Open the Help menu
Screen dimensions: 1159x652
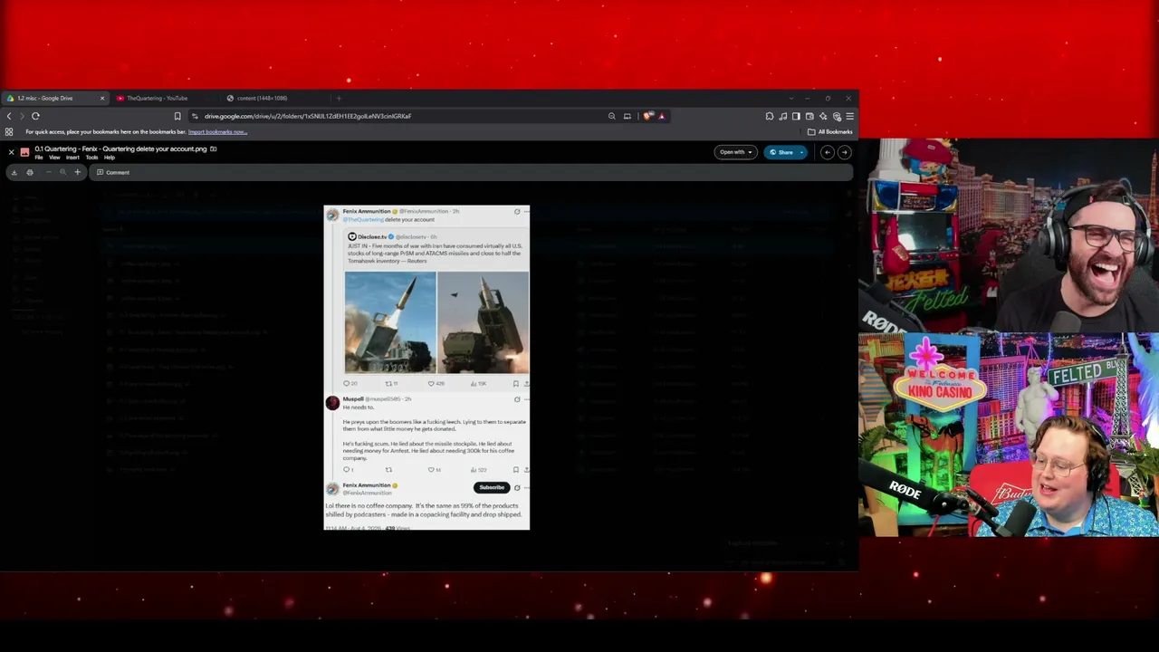[x=110, y=158]
